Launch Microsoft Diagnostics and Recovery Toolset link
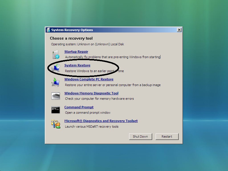Screen dimensions: 228x171 [101, 121]
